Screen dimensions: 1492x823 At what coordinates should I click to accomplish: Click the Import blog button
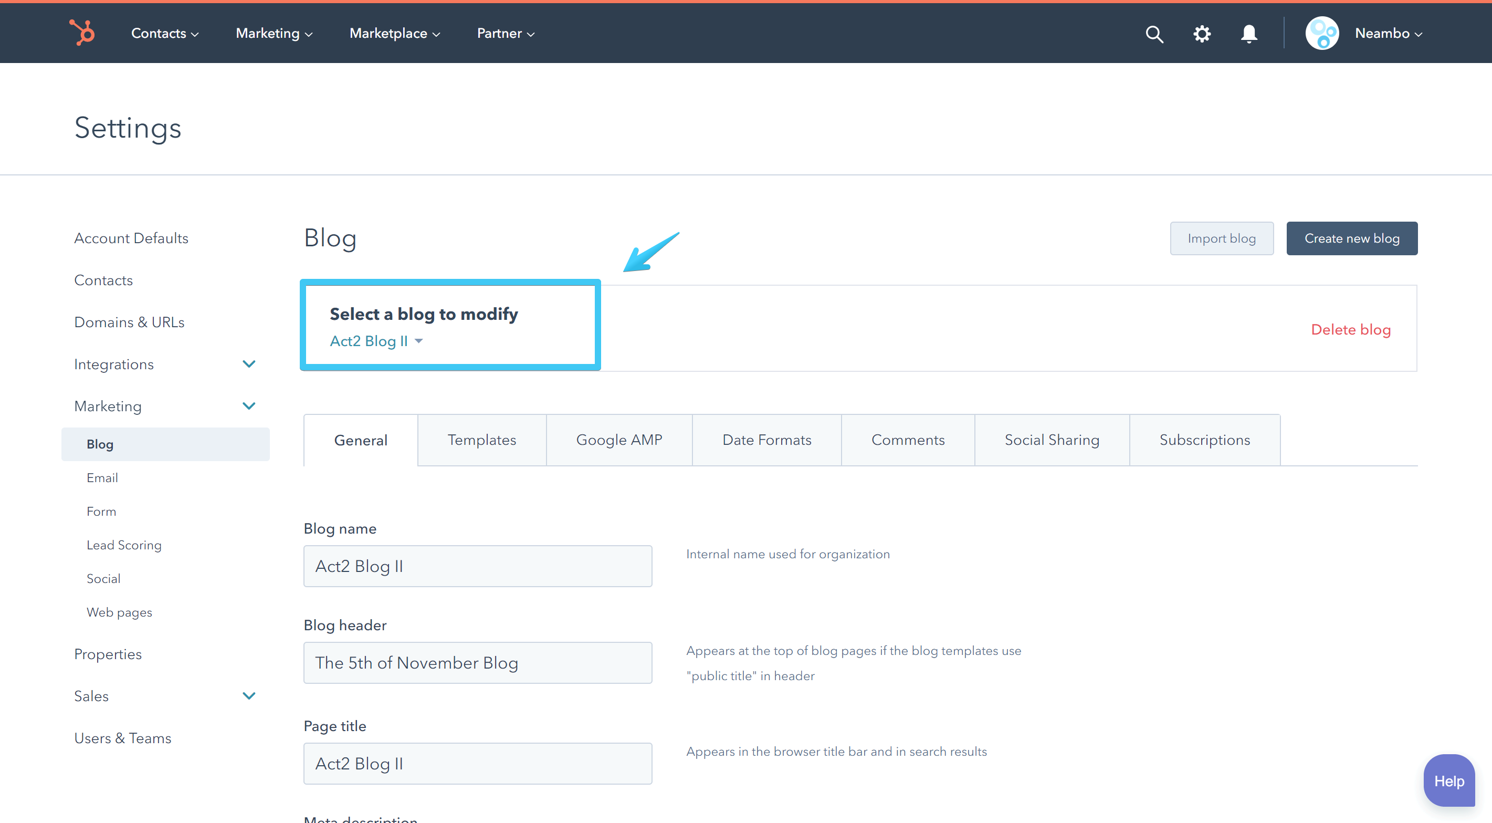pos(1221,238)
